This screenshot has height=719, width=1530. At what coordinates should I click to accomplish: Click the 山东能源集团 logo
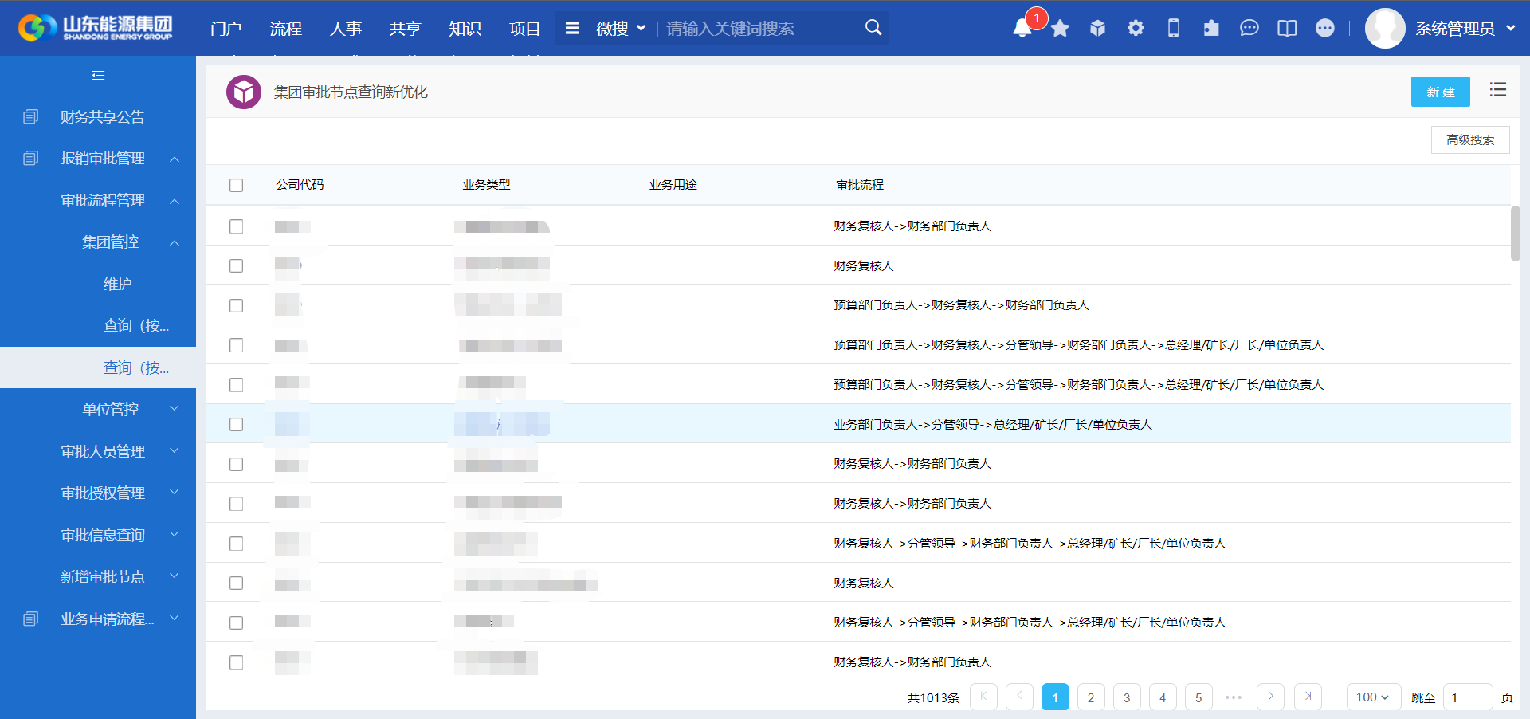click(95, 28)
